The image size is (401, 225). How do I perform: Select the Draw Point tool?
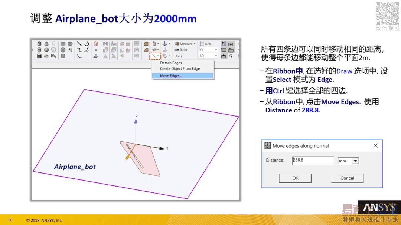pos(96,50)
